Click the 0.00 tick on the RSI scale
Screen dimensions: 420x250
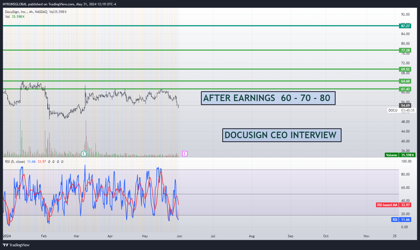404,227
